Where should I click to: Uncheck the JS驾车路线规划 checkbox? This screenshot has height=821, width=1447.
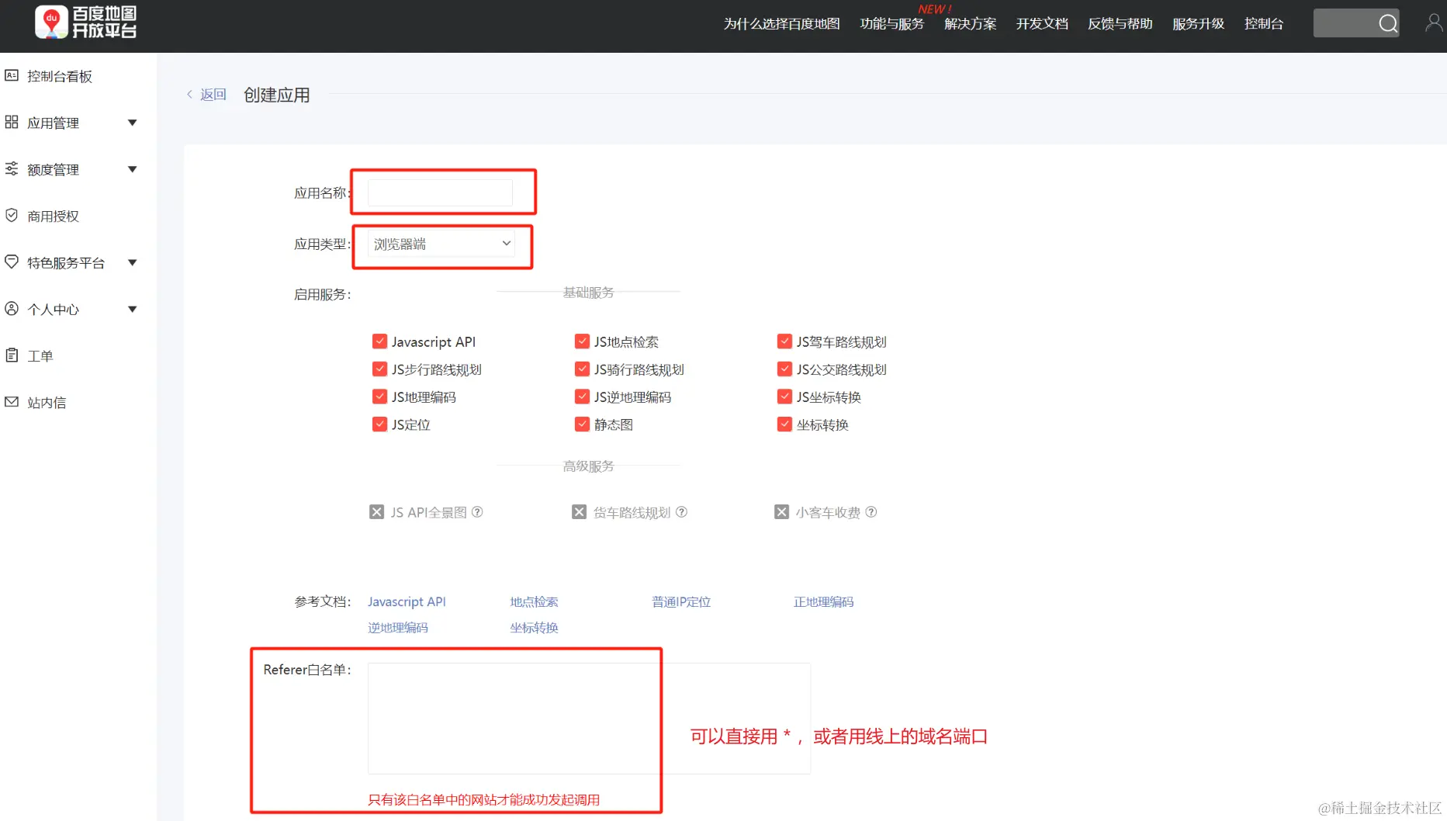pyautogui.click(x=784, y=341)
